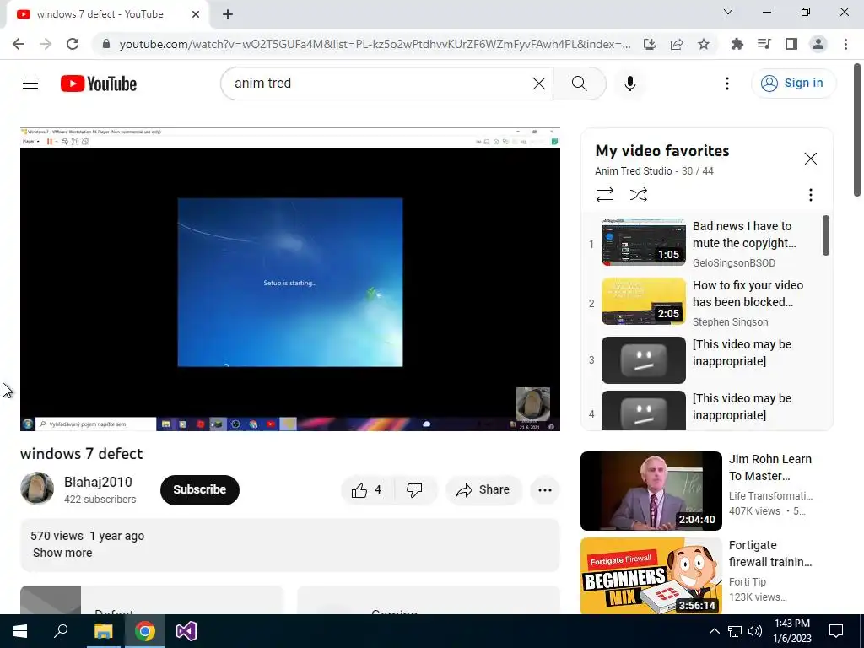The width and height of the screenshot is (864, 648).
Task: Click the address bar URL
Action: click(x=375, y=44)
